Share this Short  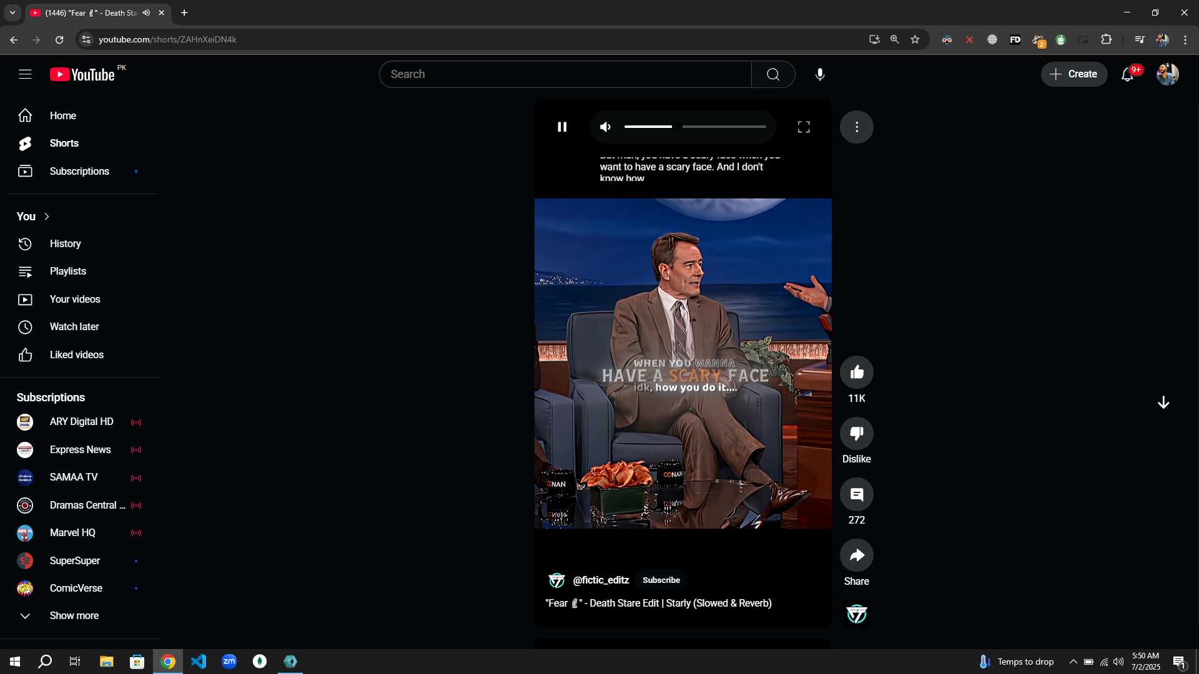click(857, 555)
